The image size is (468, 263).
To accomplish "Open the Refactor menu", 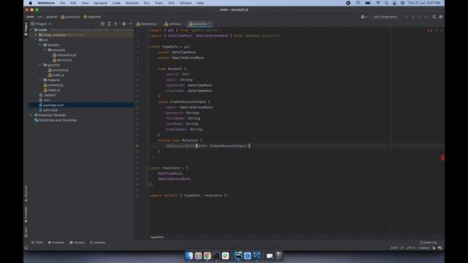I will click(132, 3).
